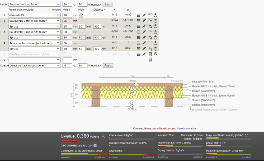Edit the 25 mm Spruce stud with pencil
The height and width of the screenshot is (161, 264).
pyautogui.click(x=144, y=26)
